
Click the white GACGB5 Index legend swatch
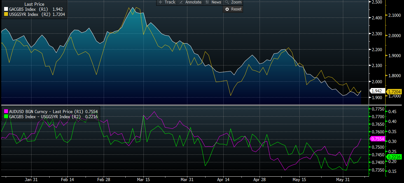[x=6, y=9]
